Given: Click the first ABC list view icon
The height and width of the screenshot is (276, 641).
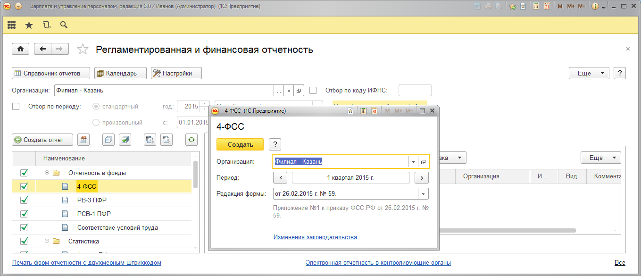Looking at the screenshot, I should click(x=150, y=139).
